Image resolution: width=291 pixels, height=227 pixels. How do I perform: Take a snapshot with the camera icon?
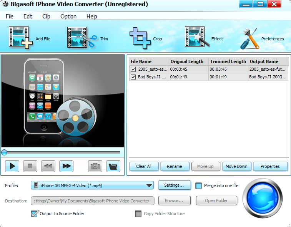point(95,166)
